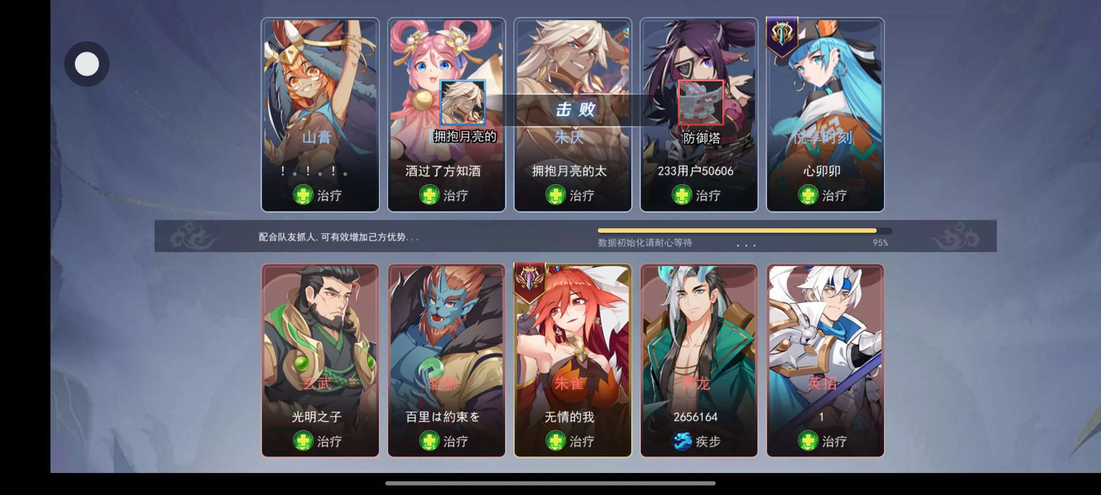
Task: Click the blue-framed killer portrait icon
Action: (x=462, y=103)
